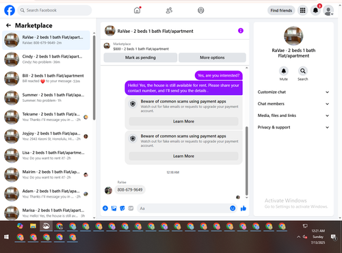This screenshot has height=253, width=342.
Task: Click the large listing photo in right panel
Action: (x=293, y=36)
